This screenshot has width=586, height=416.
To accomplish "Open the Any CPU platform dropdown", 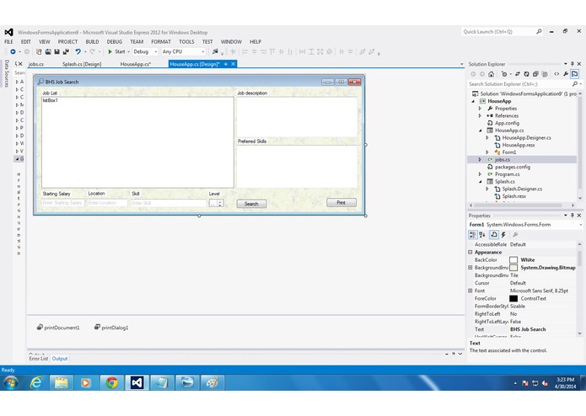I will (x=183, y=52).
